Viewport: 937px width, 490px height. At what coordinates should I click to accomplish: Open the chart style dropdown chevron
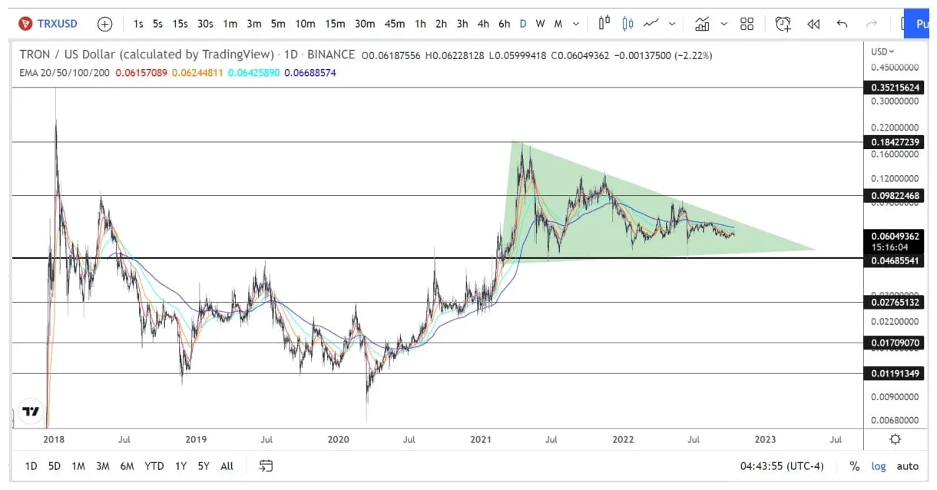click(672, 24)
